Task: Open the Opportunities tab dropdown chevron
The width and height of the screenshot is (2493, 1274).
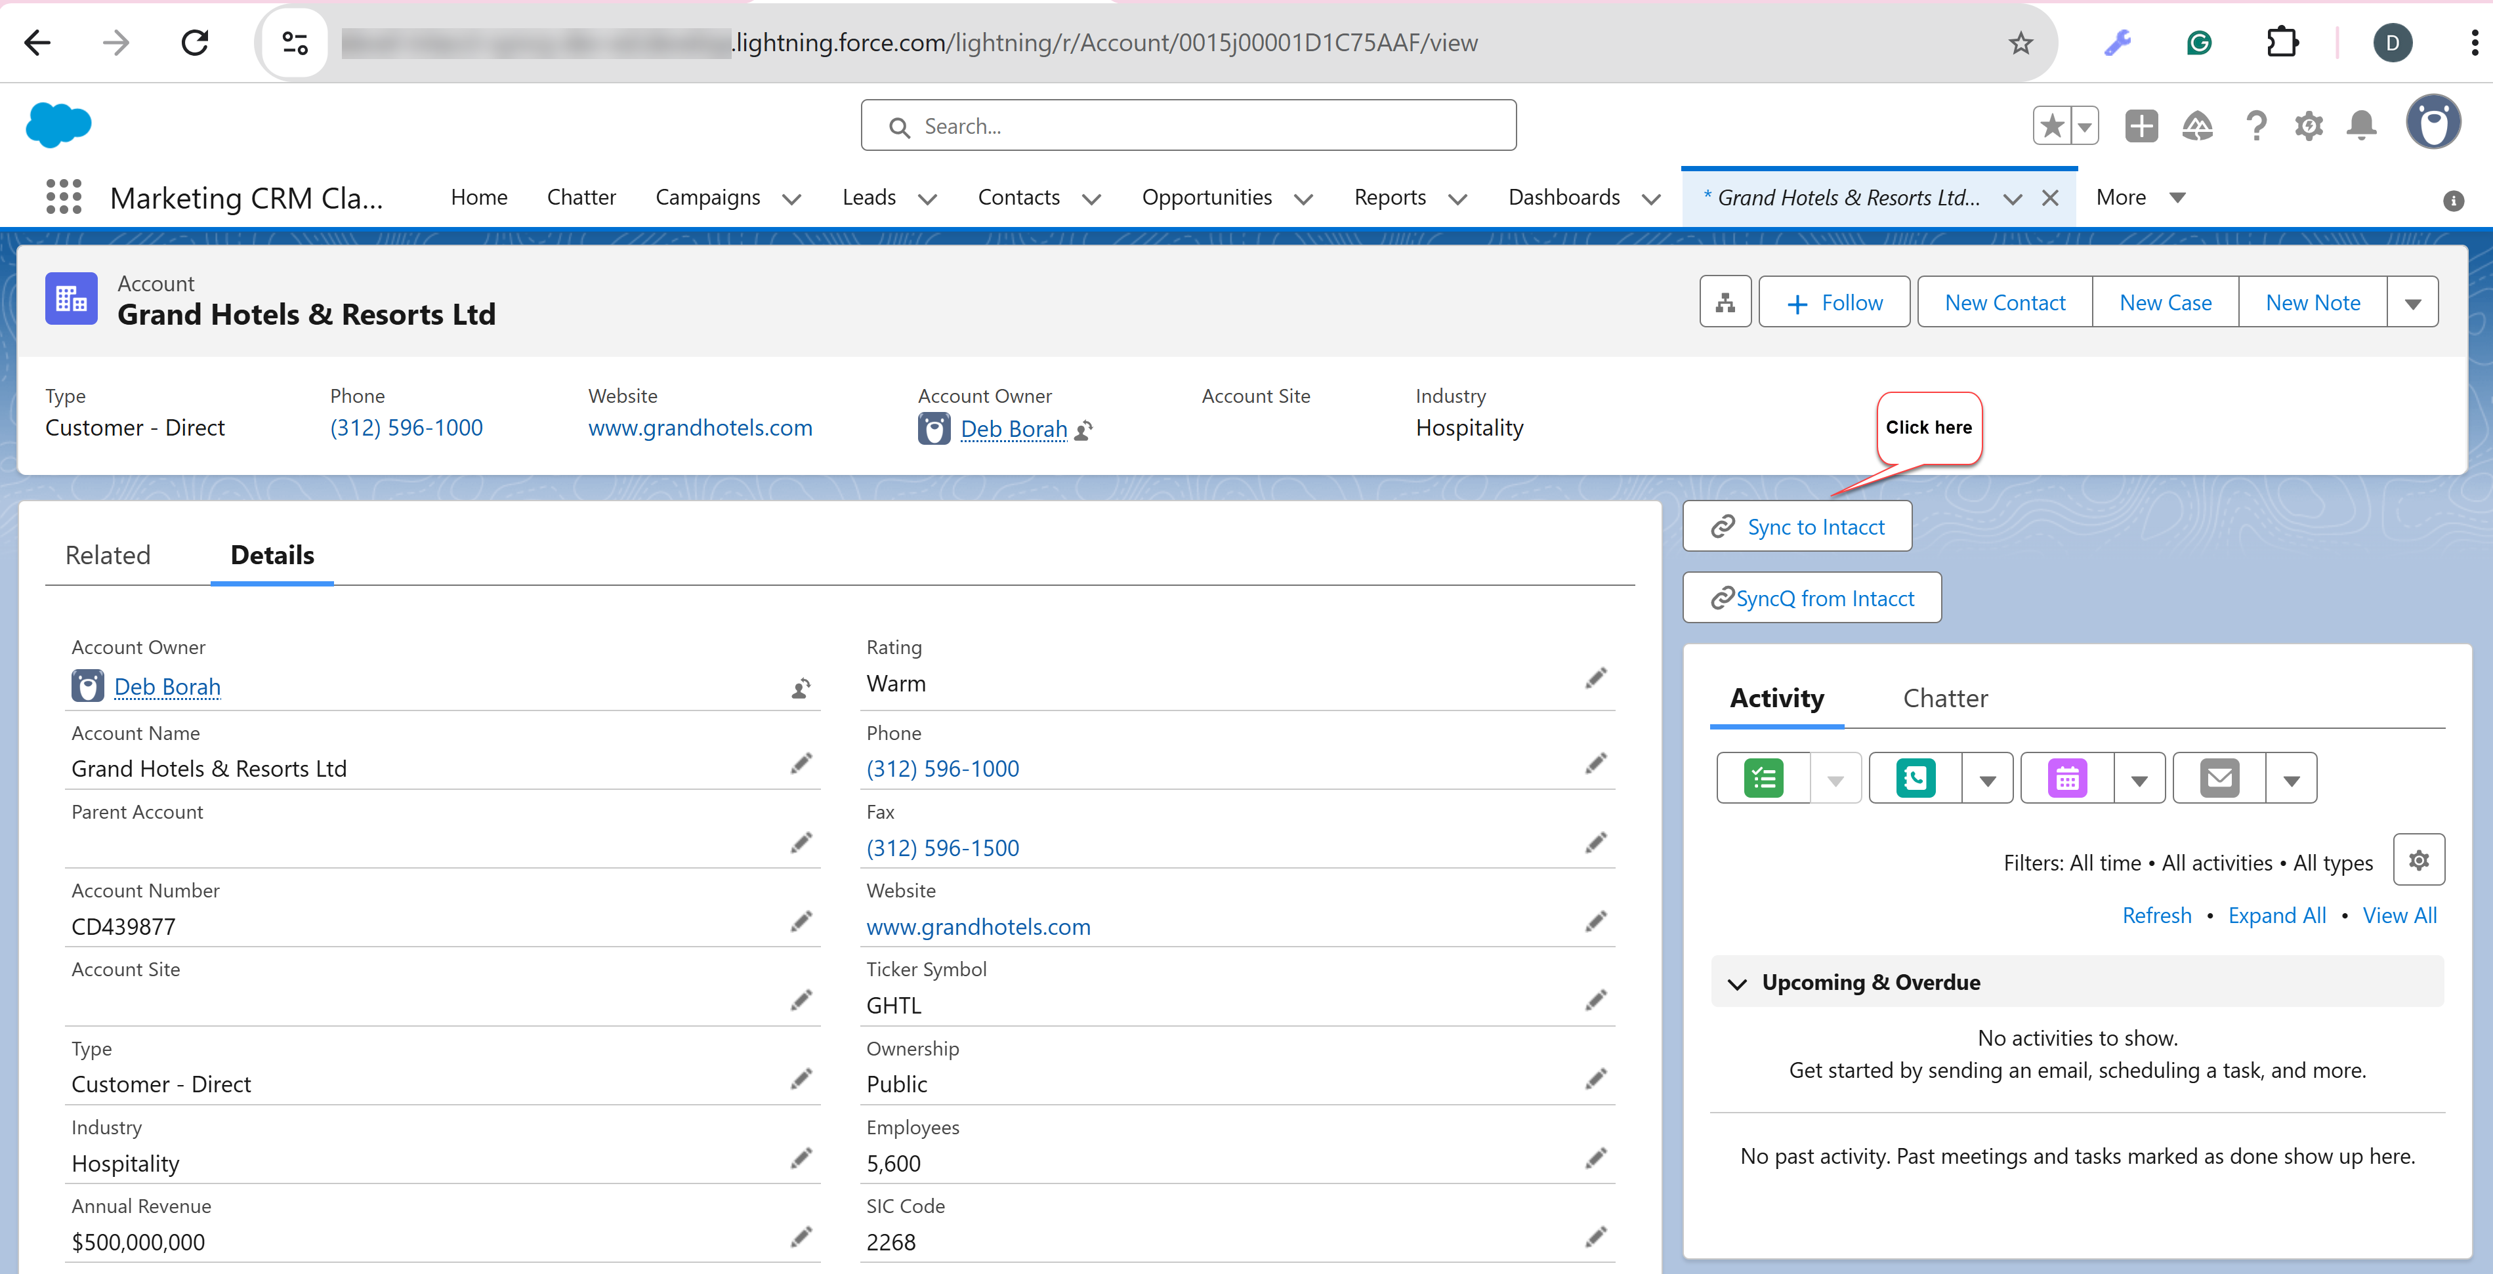Action: [x=1304, y=199]
